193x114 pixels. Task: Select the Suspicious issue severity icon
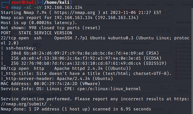pos(177,44)
